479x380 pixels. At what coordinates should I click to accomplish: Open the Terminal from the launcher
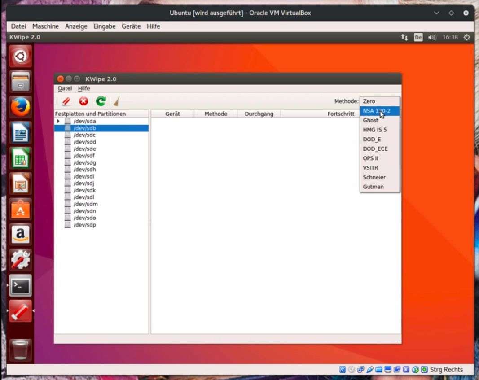click(x=21, y=285)
